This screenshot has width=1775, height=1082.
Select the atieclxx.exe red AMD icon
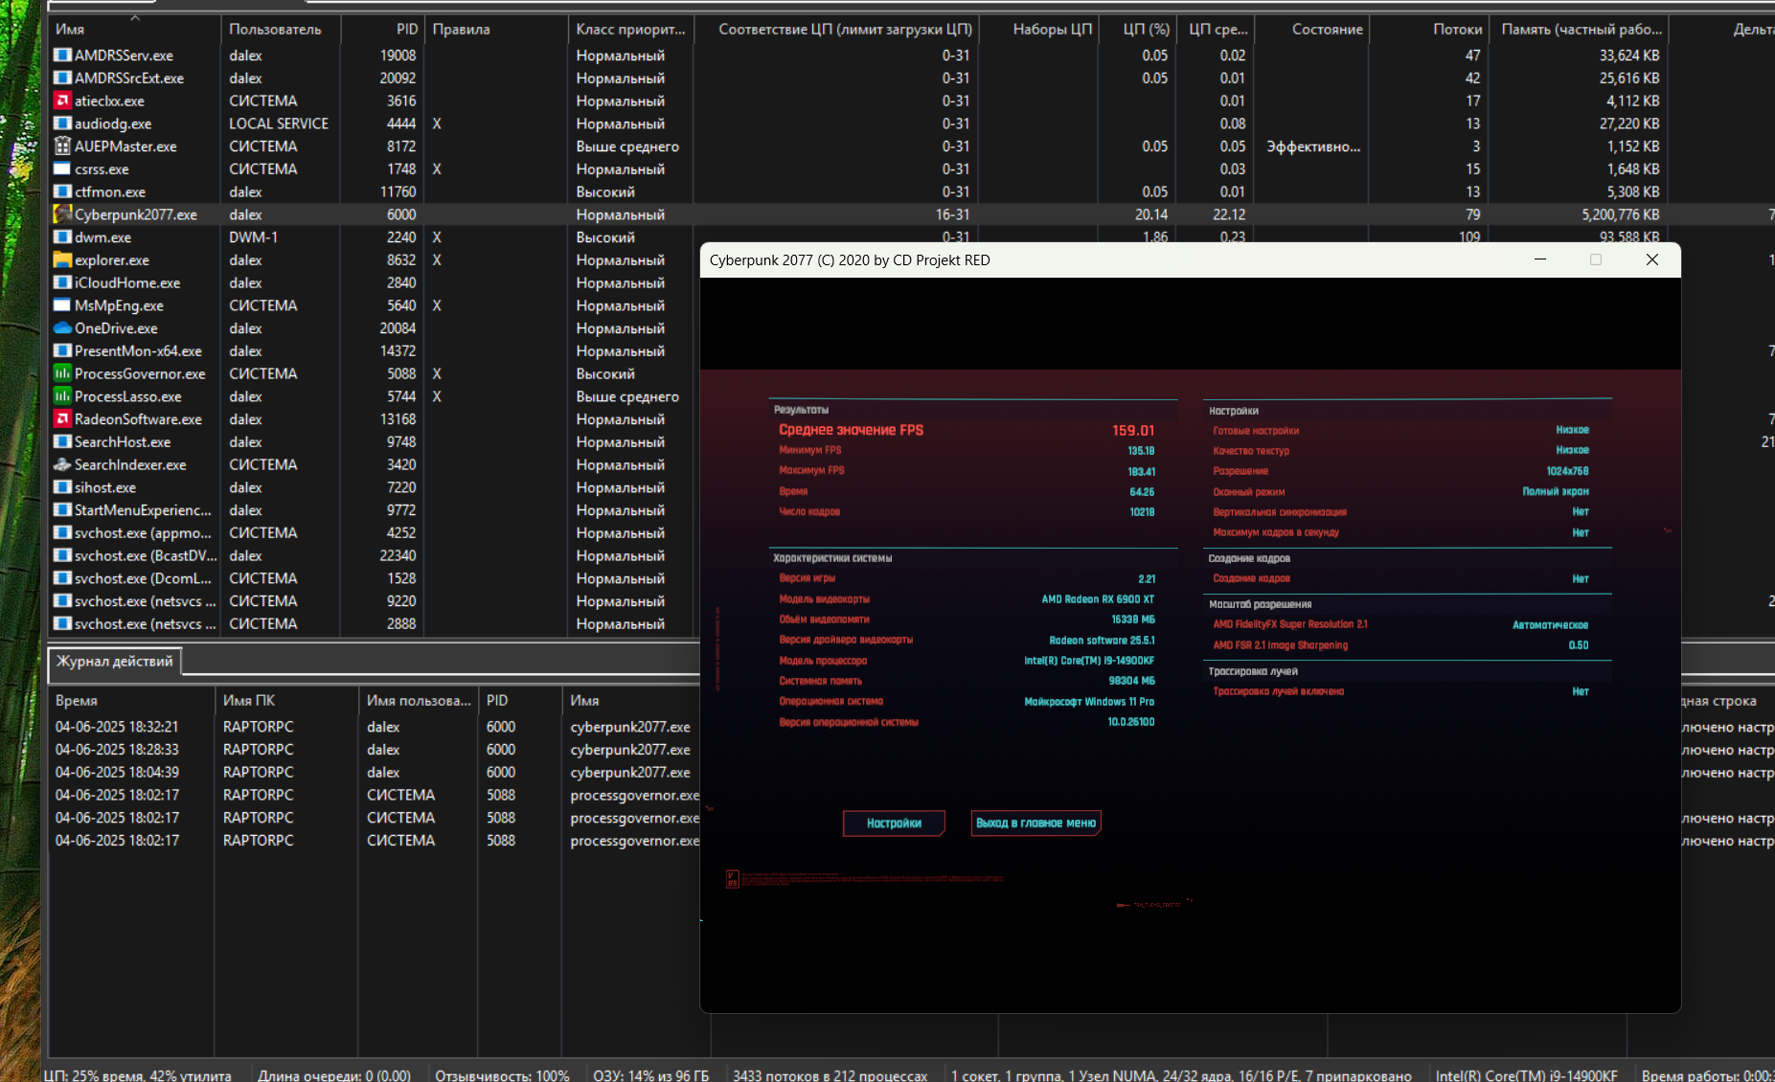click(62, 101)
